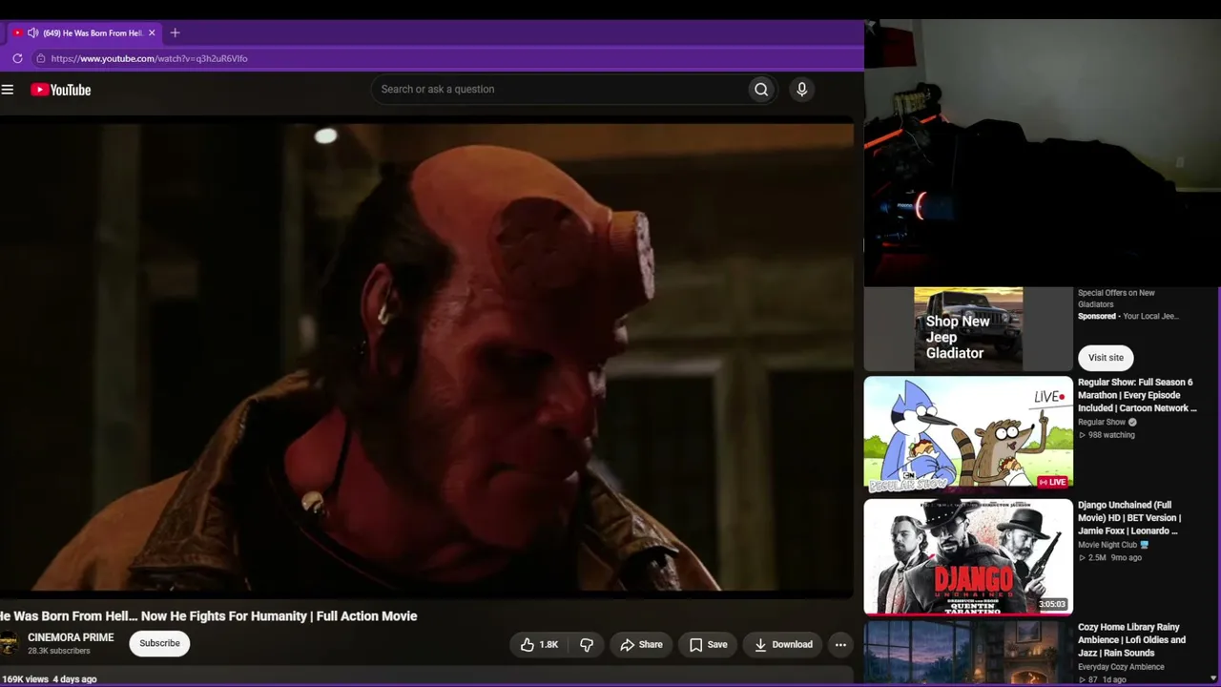Open the CINEMORA PRIME channel avatar

[x=9, y=643]
